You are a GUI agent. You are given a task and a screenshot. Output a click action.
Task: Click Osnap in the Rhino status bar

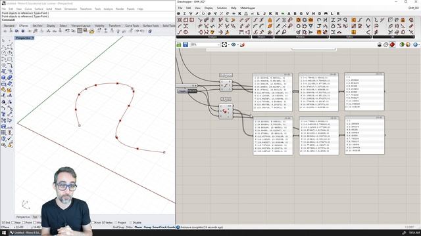[147, 227]
